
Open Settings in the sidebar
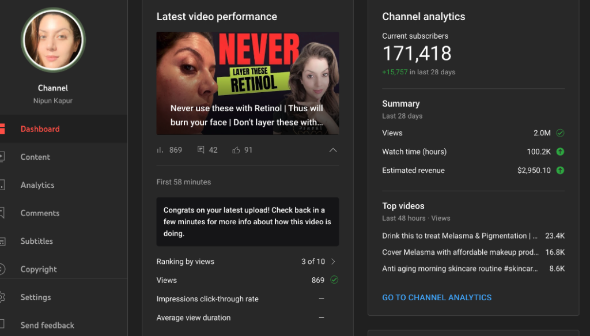36,297
